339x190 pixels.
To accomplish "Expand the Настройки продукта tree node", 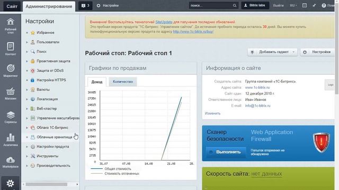I will (x=27, y=147).
